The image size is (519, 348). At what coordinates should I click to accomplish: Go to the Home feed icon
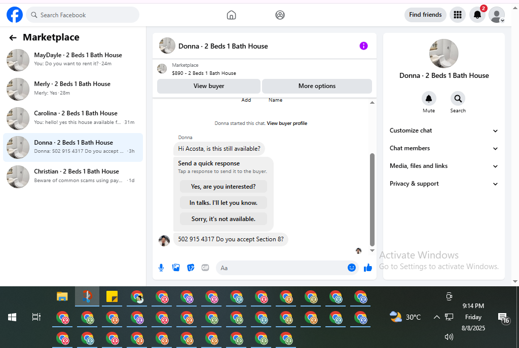(231, 15)
